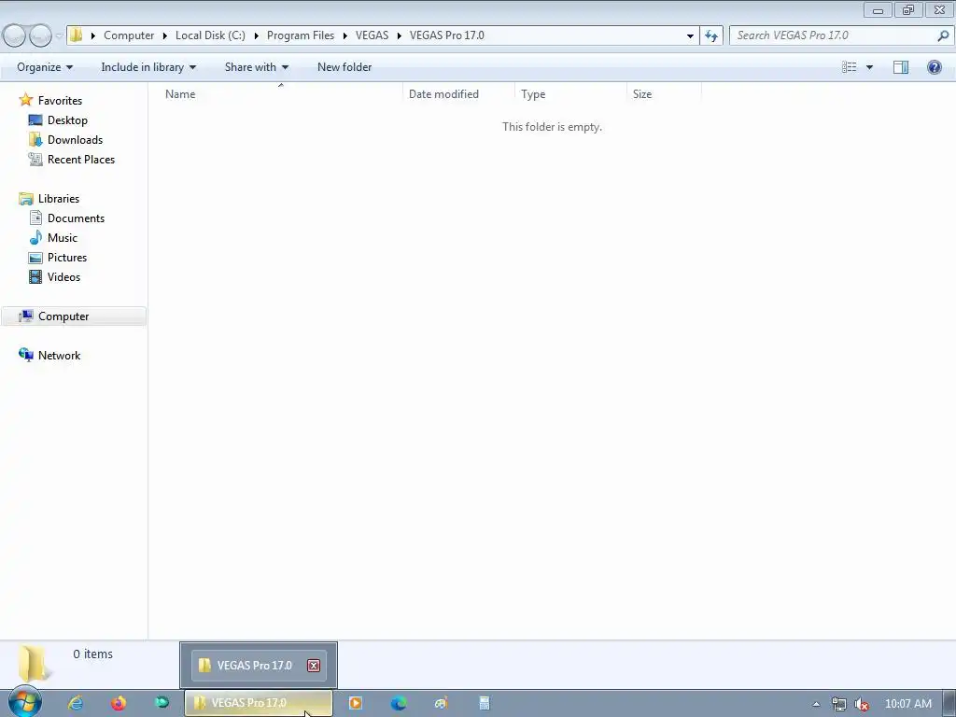956x717 pixels.
Task: Open the Help icon
Action: click(934, 67)
